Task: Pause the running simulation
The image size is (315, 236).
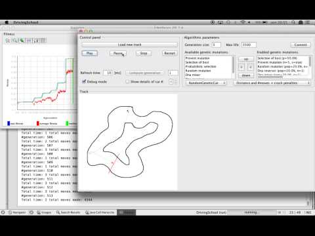Action: click(118, 53)
